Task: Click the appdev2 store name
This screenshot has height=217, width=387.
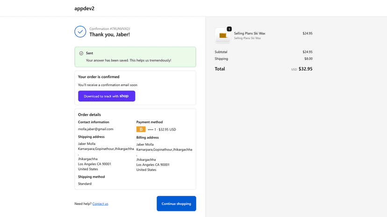Action: pyautogui.click(x=84, y=8)
